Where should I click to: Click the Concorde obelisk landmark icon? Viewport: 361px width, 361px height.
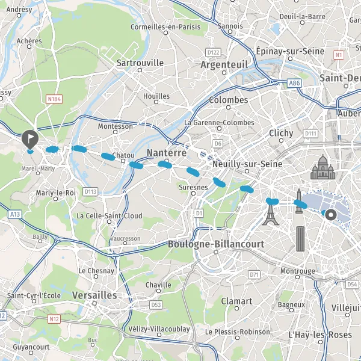pos(299,201)
